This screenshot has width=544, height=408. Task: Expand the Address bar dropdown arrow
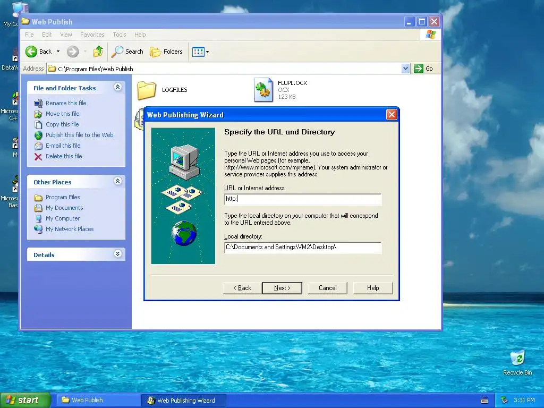[405, 69]
